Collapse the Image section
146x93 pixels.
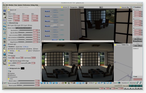pos(9,53)
